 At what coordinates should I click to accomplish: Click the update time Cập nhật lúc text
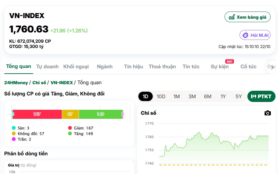click(x=244, y=46)
